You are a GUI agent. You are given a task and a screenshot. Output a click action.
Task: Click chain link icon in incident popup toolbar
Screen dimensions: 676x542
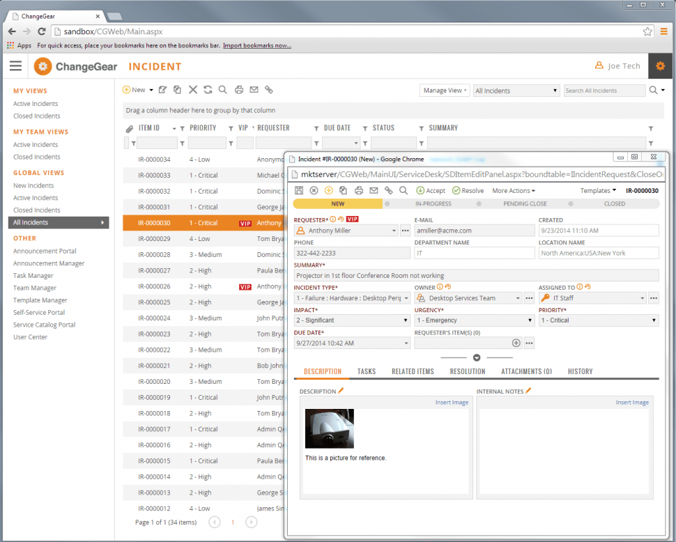pos(388,190)
